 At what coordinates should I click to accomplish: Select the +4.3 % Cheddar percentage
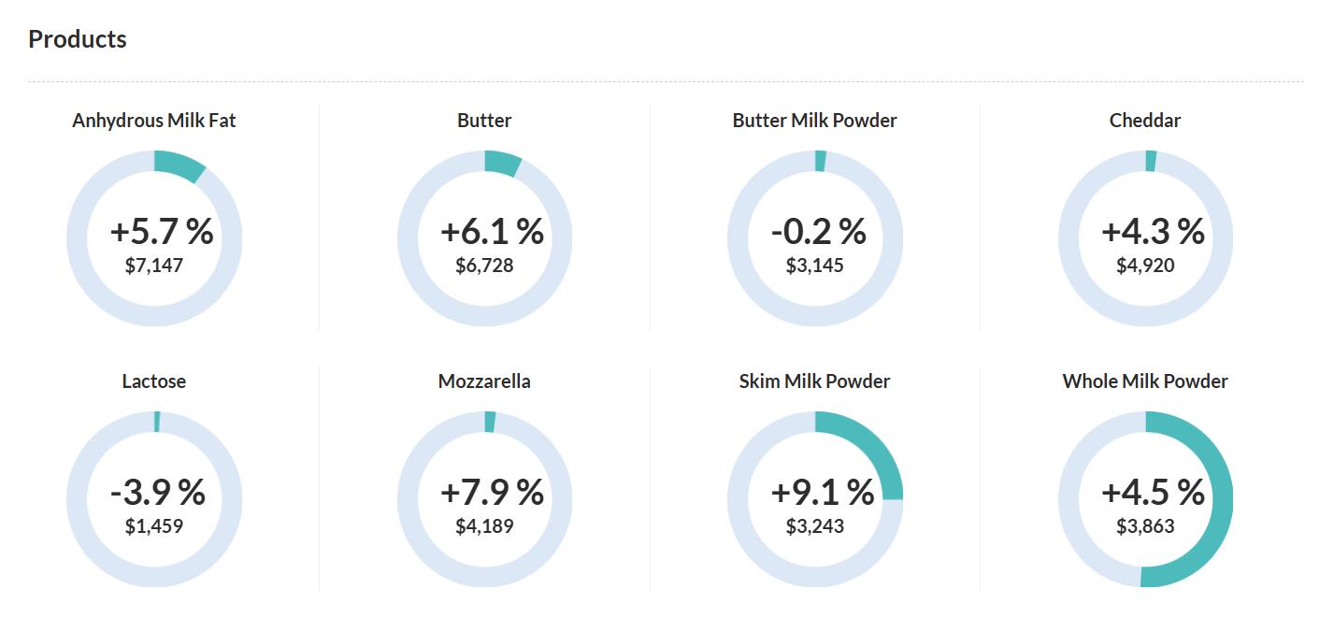1153,231
